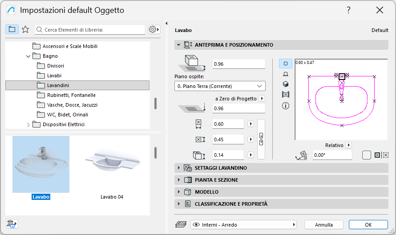
Task: Open library settings gear menu
Action: (x=154, y=29)
